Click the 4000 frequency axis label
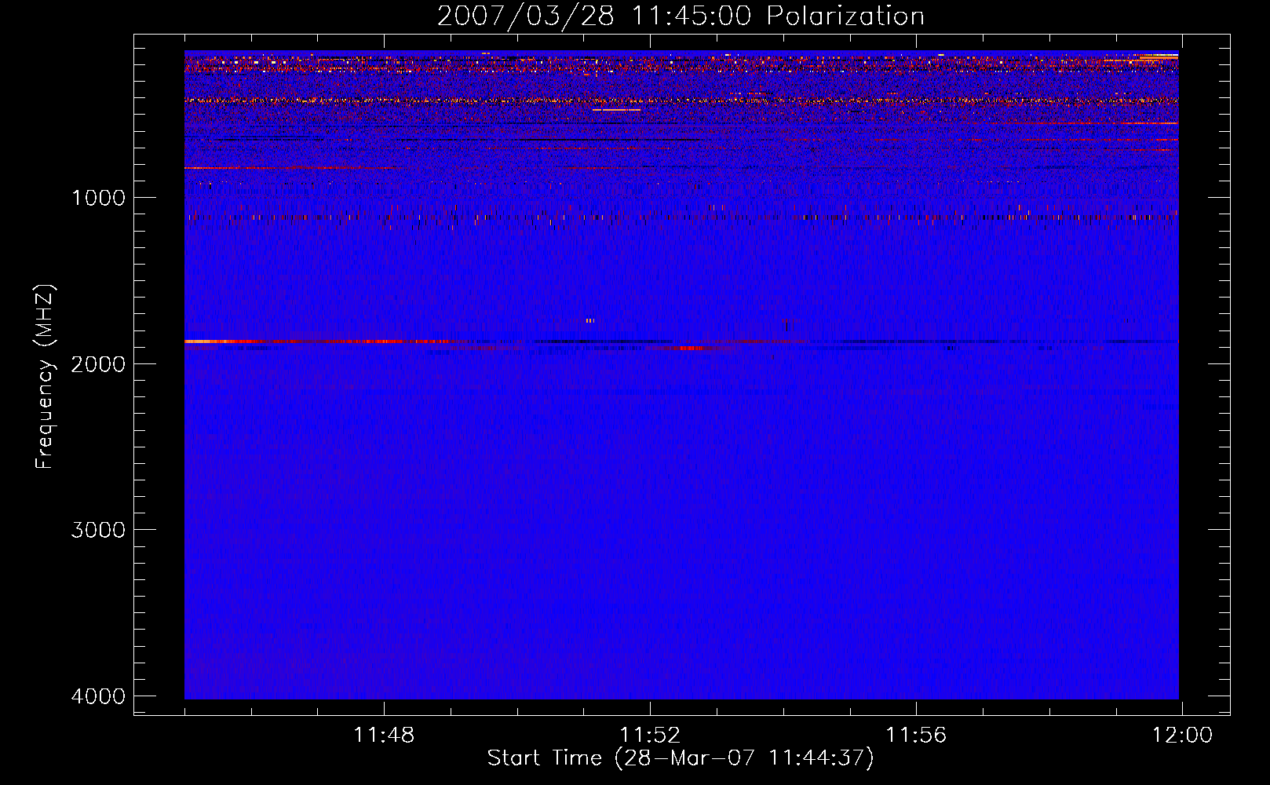Viewport: 1270px width, 785px height. click(98, 696)
